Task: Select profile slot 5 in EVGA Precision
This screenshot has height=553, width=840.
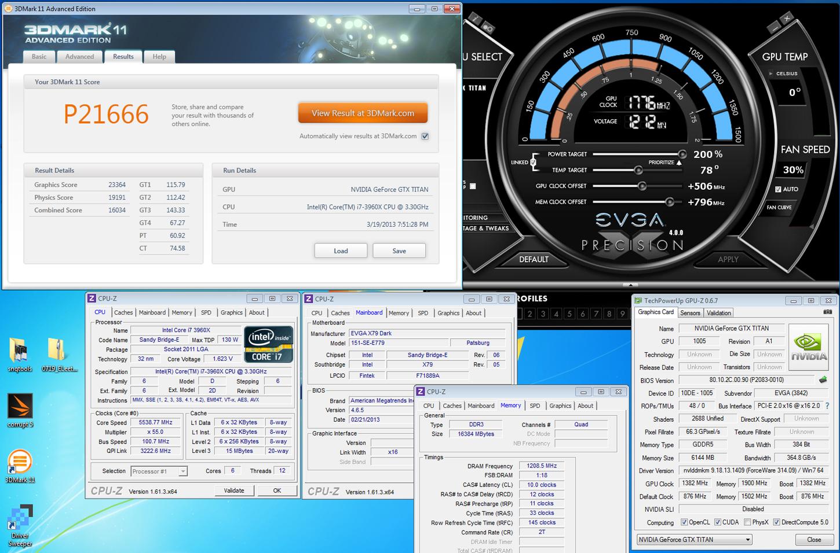Action: pyautogui.click(x=569, y=314)
